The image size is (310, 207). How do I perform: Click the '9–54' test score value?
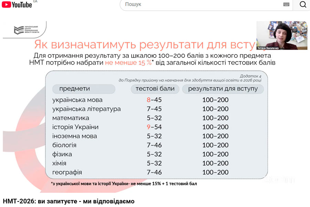click(154, 127)
